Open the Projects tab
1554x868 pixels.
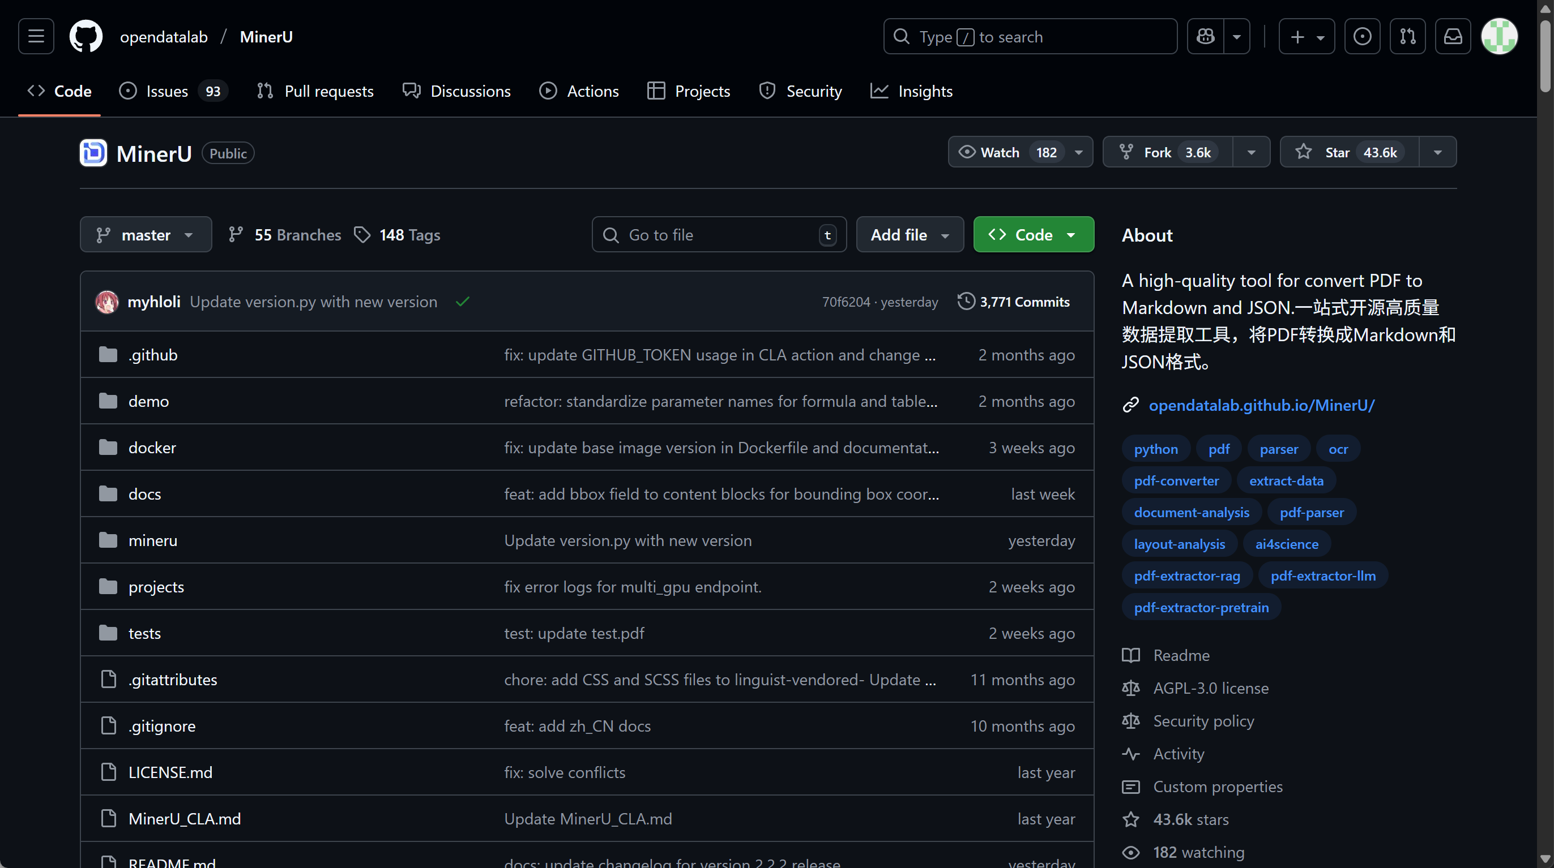pos(689,91)
